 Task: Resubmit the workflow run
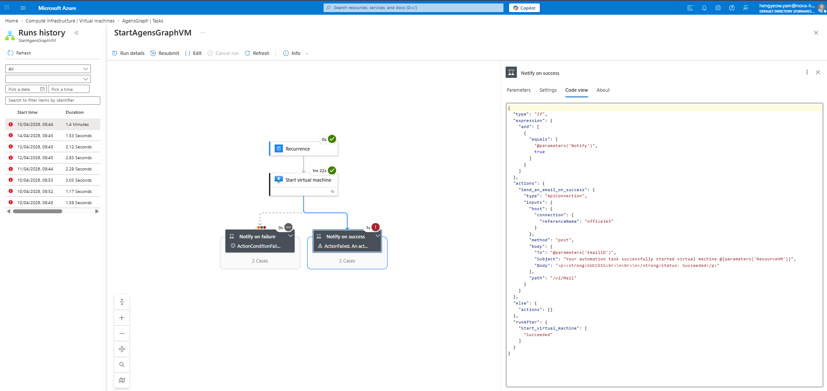pos(165,53)
